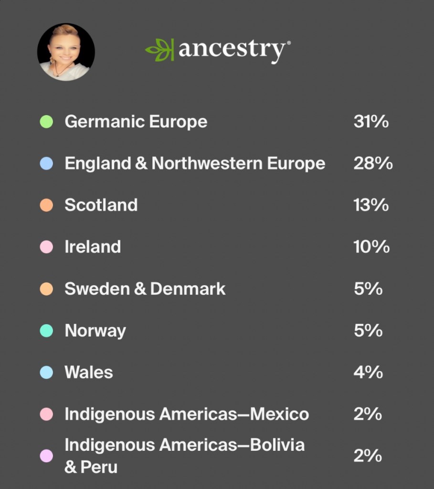The width and height of the screenshot is (434, 489).
Task: Click the pink Ireland color dot
Action: [x=46, y=247]
